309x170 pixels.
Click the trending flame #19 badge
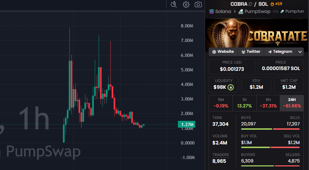[276, 4]
